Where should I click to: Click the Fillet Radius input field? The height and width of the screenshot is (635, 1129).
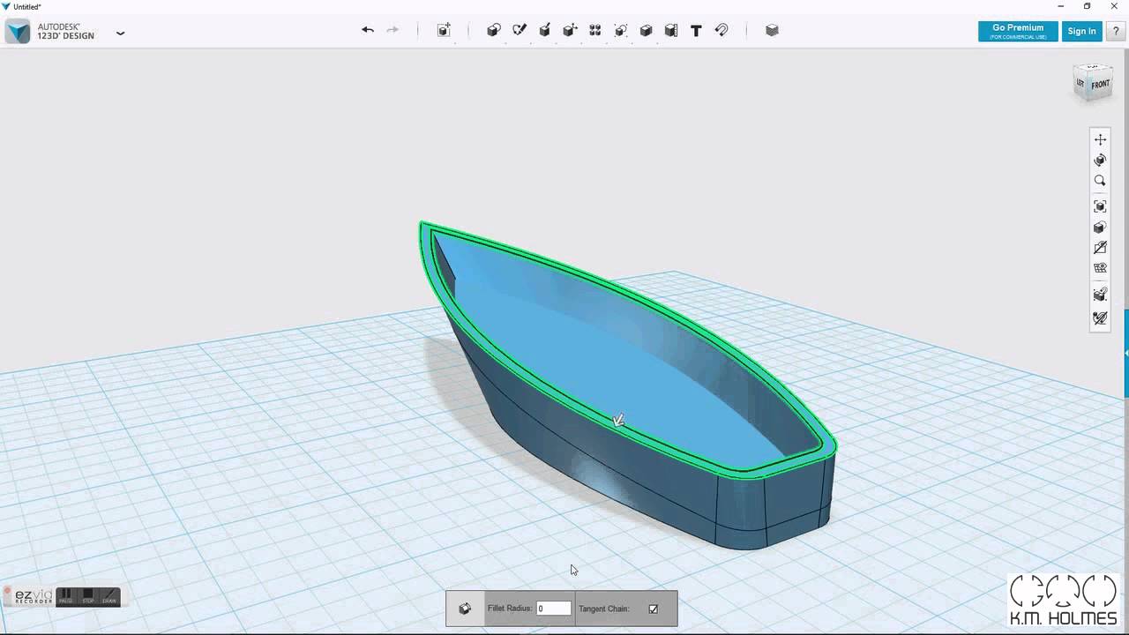553,609
